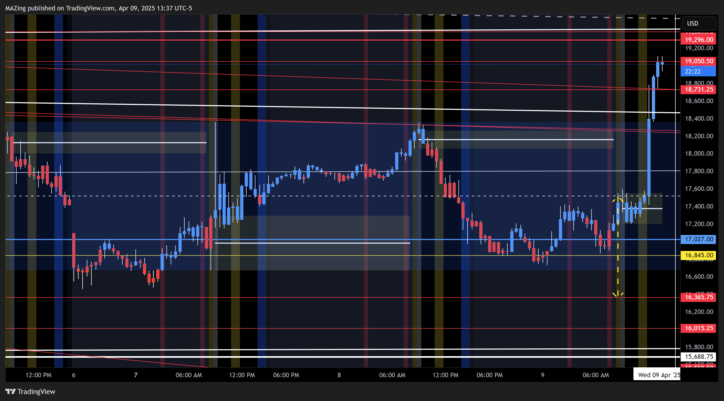Select the yellow 16,845.00 price label
This screenshot has height=401, width=724.
698,255
